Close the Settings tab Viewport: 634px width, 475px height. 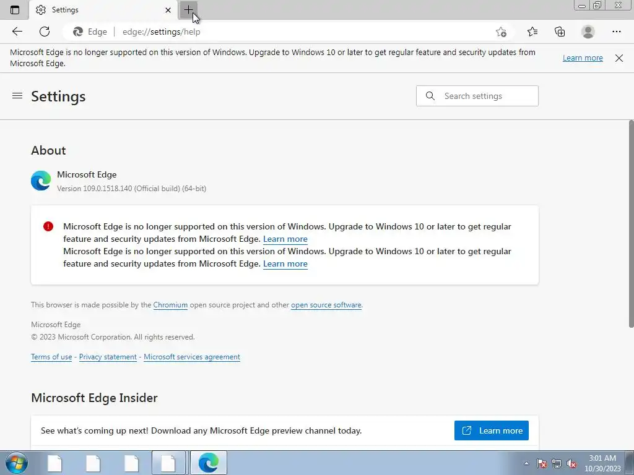coord(168,10)
